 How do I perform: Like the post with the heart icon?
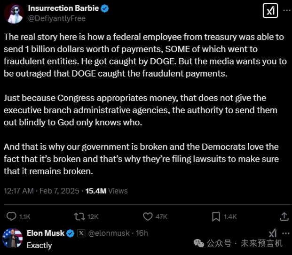148,216
